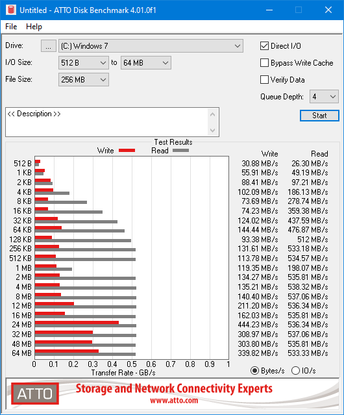Enable Bypass Write Cache option
The image size is (344, 415).
coord(264,63)
